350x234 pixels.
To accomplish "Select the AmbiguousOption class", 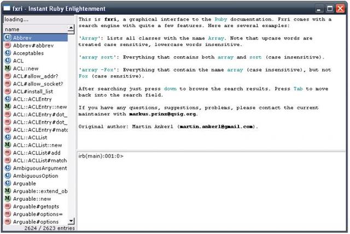I will pyautogui.click(x=36, y=176).
